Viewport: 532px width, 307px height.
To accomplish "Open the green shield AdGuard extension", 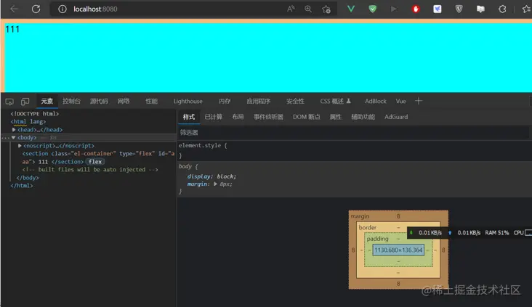I will point(373,9).
